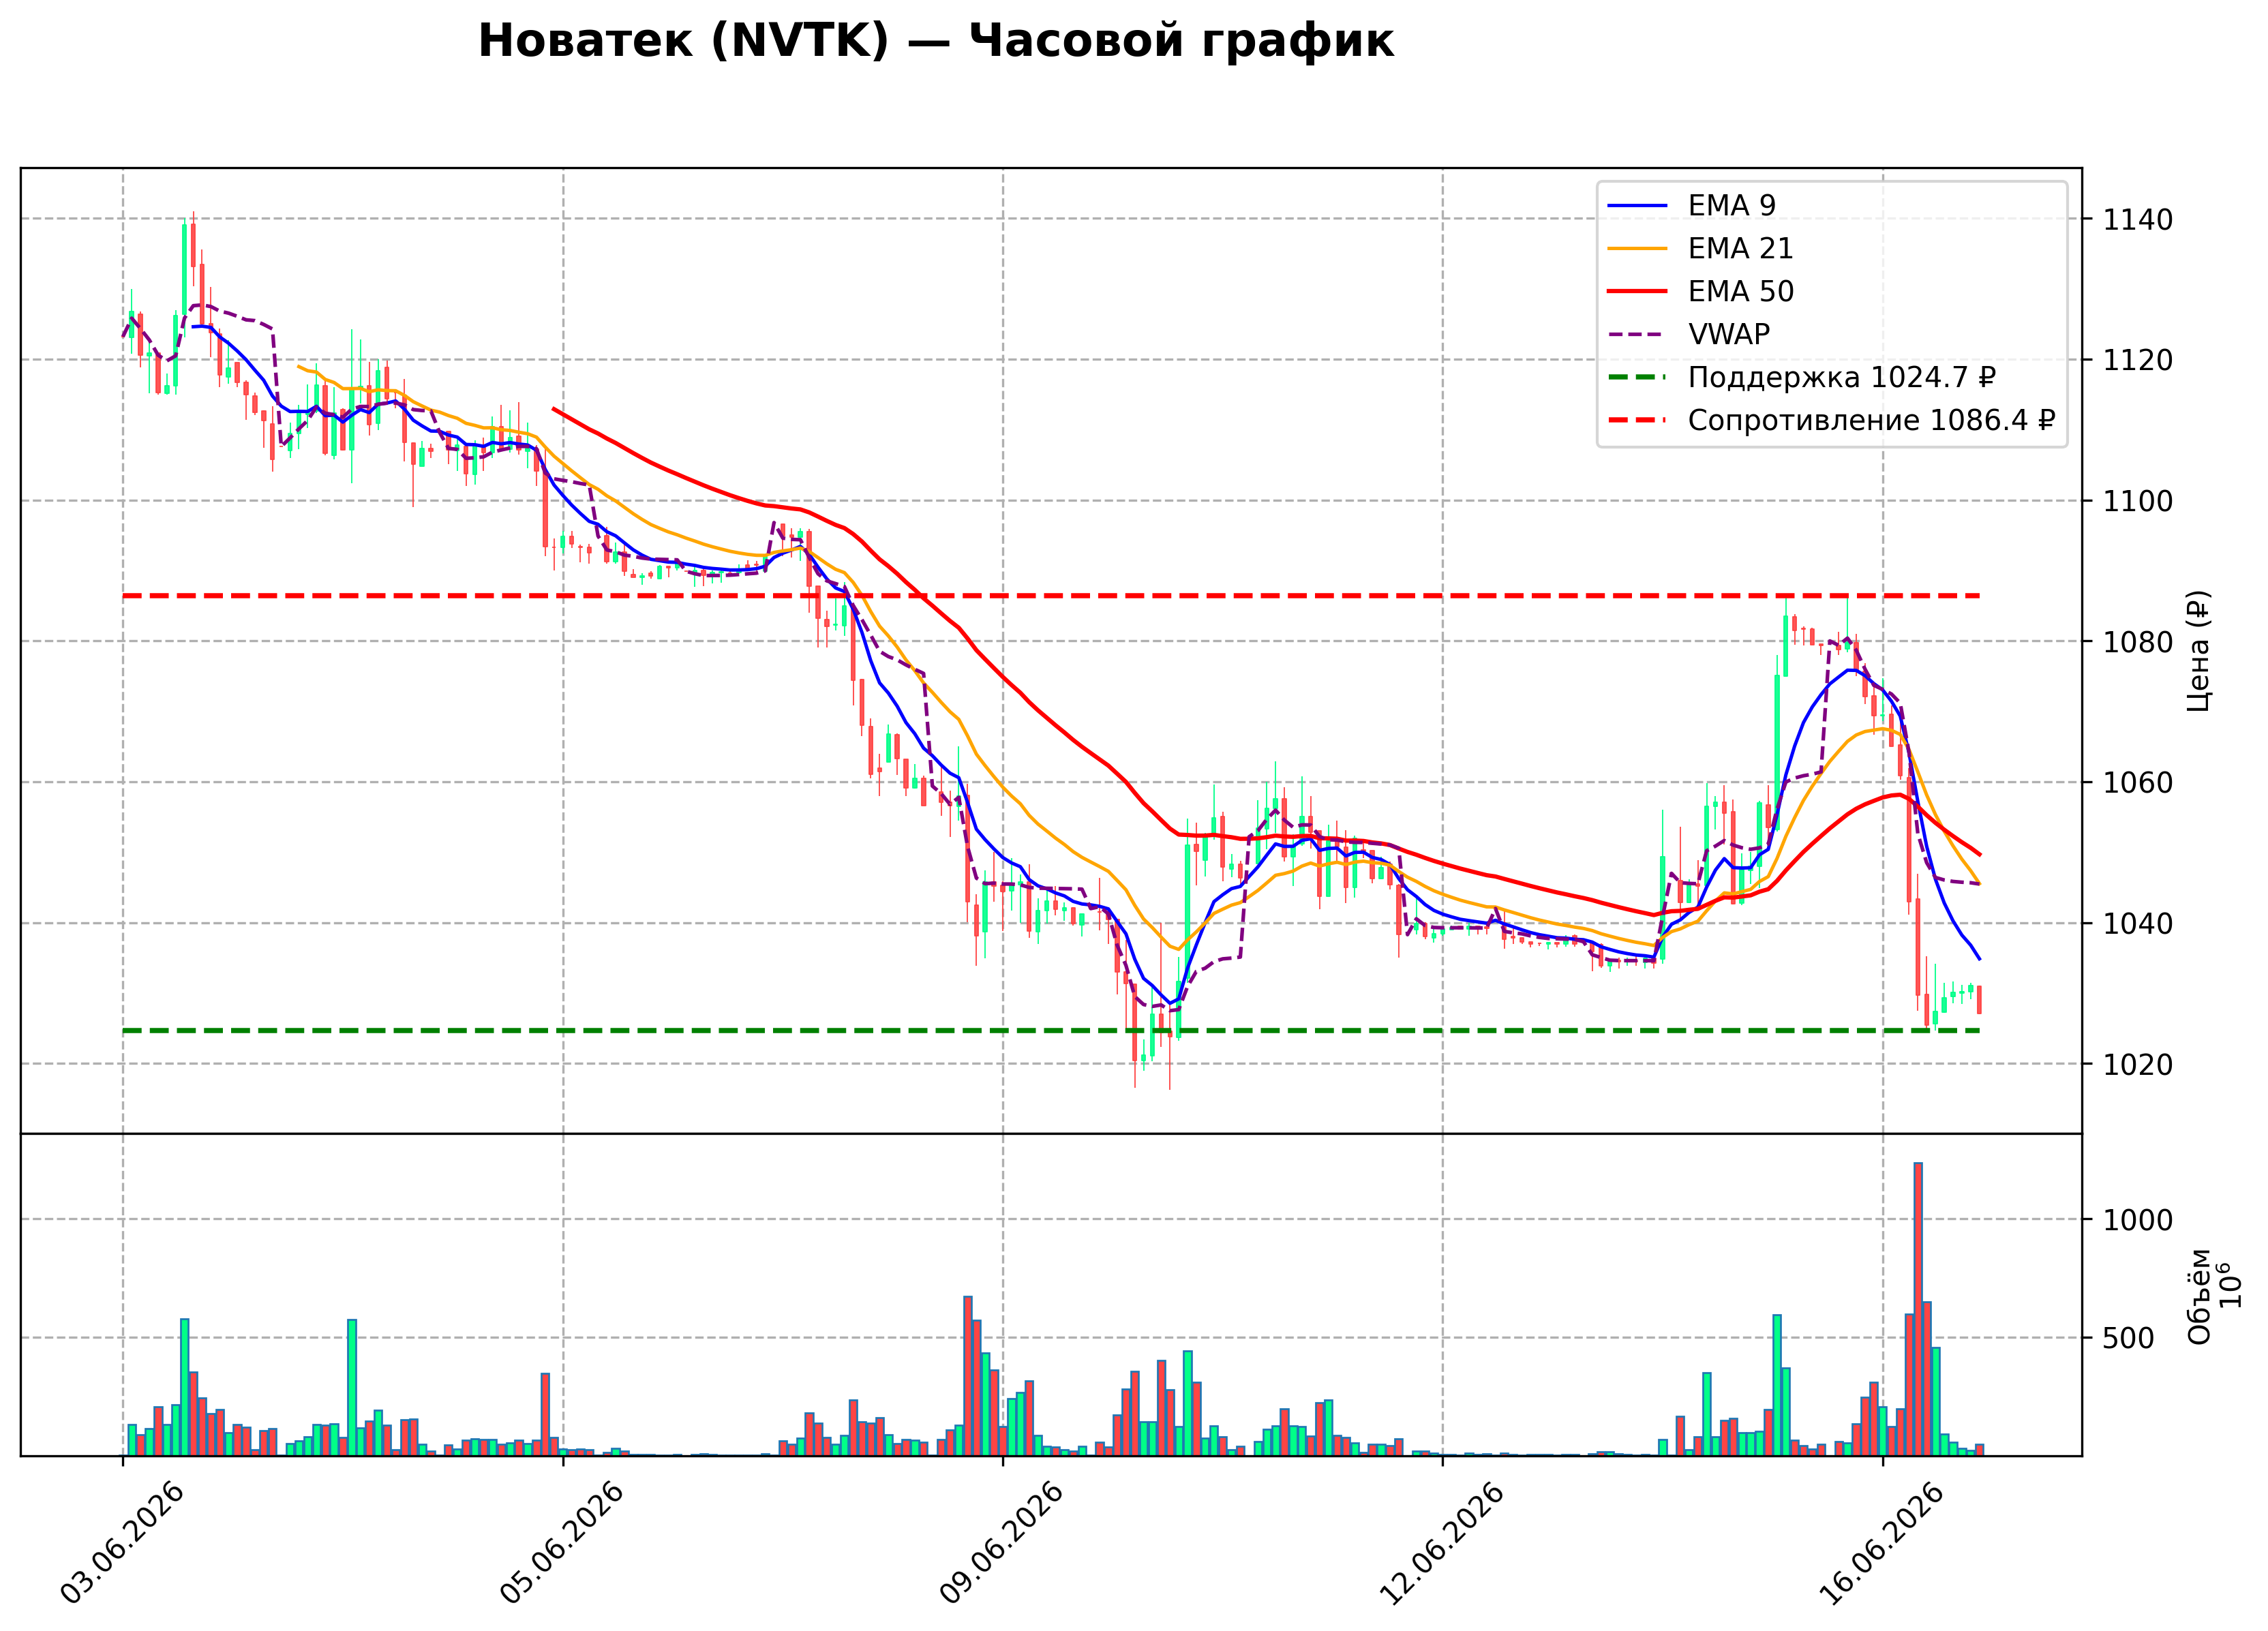Click the 1080 price axis tick label

coord(2137,642)
